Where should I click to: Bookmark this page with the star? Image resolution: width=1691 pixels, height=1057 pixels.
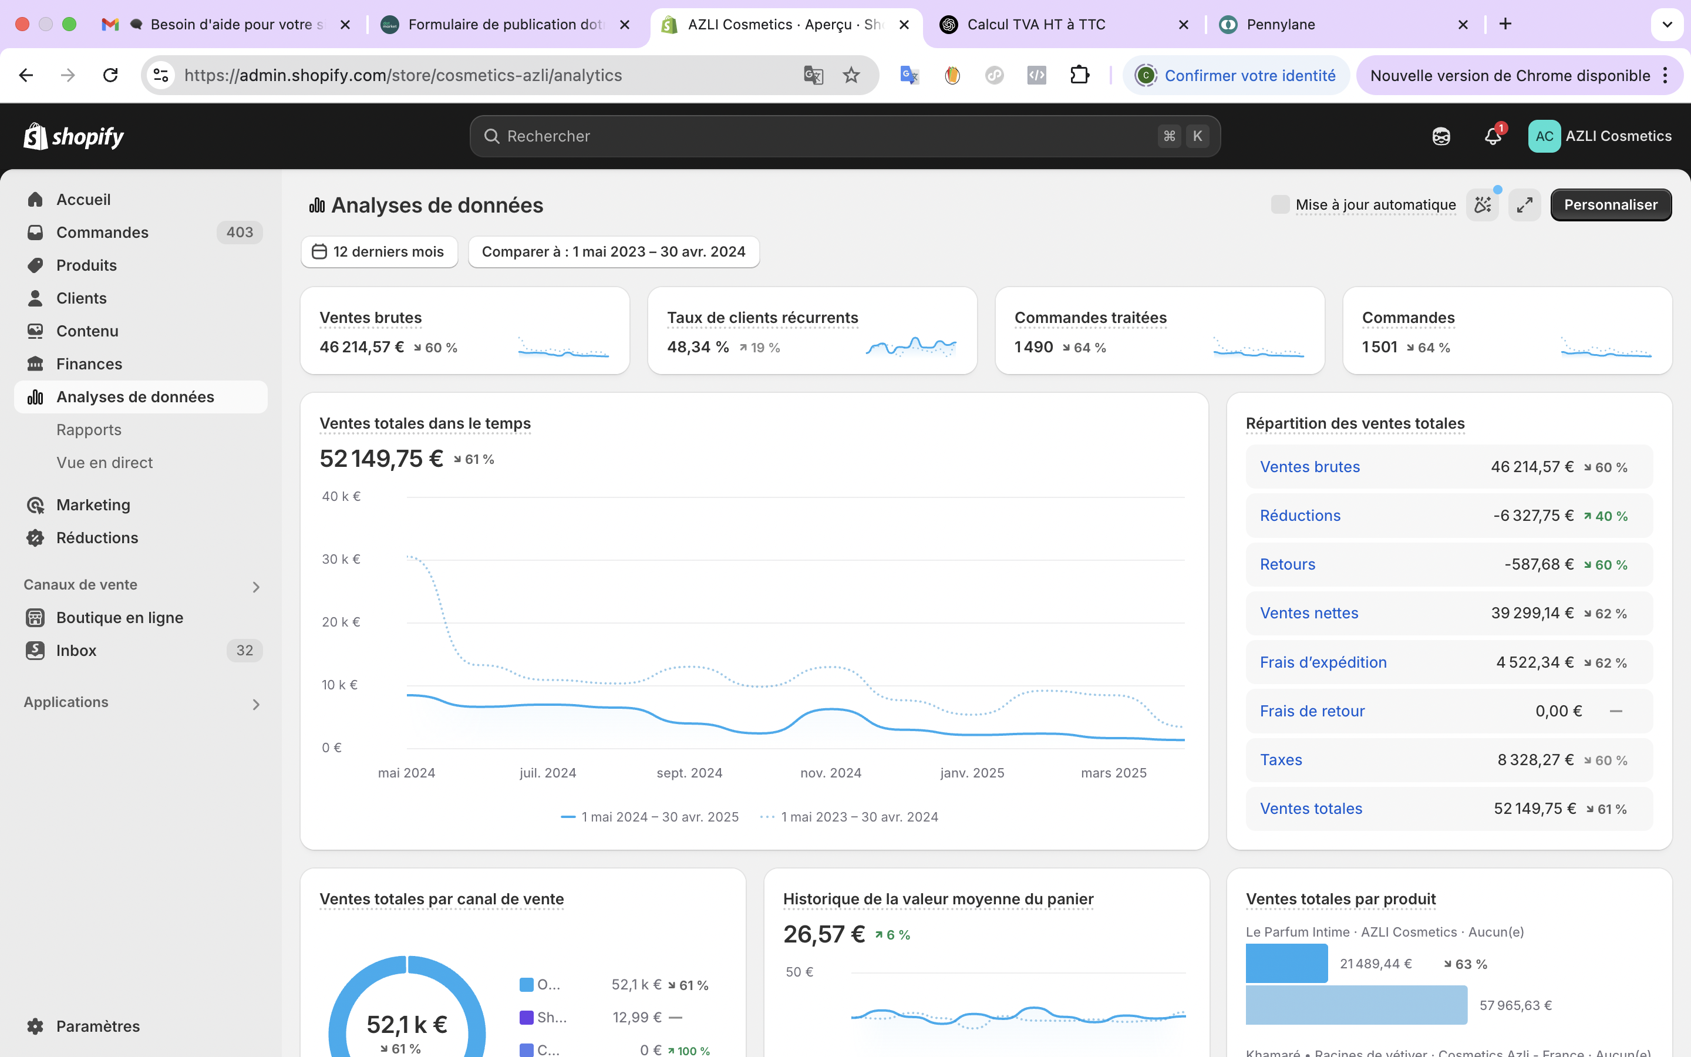pos(850,76)
